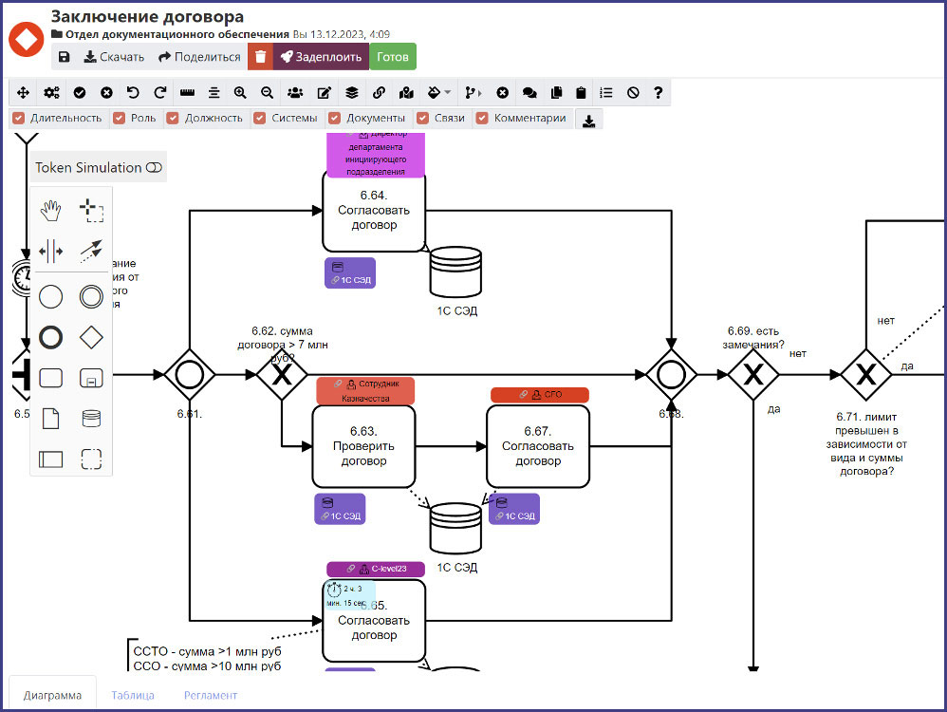Screen dimensions: 947x712
Task: Open the branch versions dropdown
Action: coord(473,93)
